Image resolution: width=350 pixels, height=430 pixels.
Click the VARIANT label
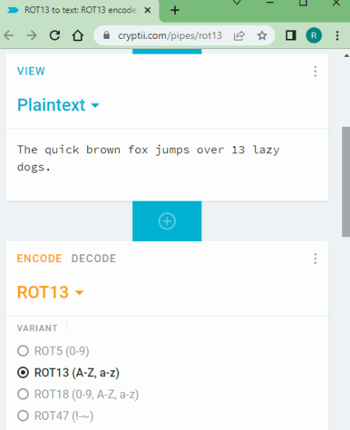pyautogui.click(x=37, y=328)
